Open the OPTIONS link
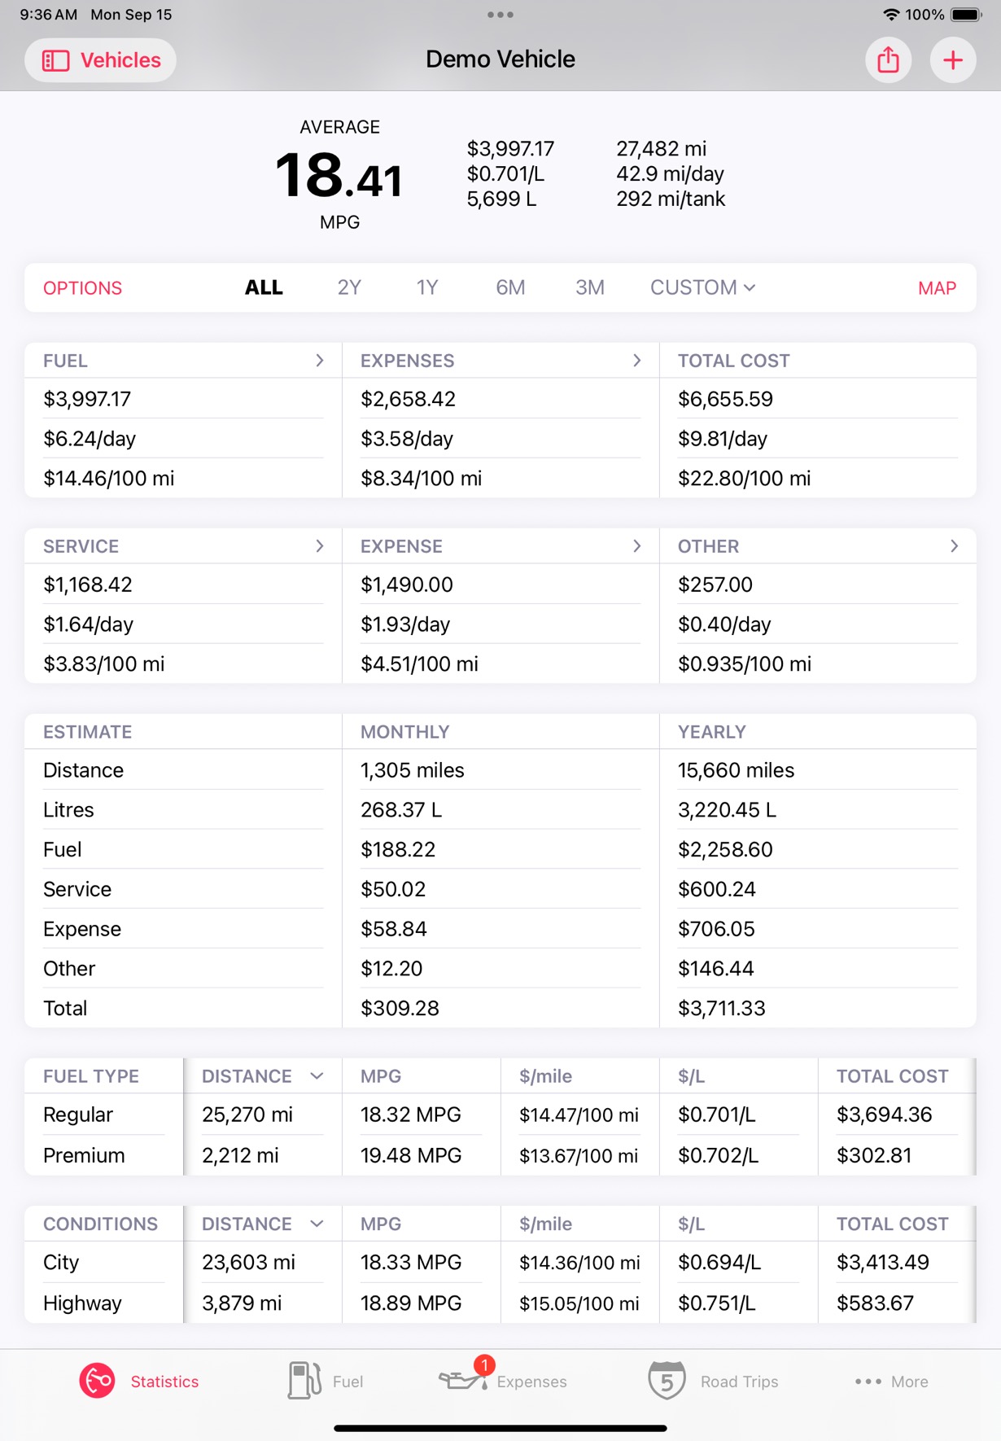This screenshot has height=1441, width=1001. point(82,288)
